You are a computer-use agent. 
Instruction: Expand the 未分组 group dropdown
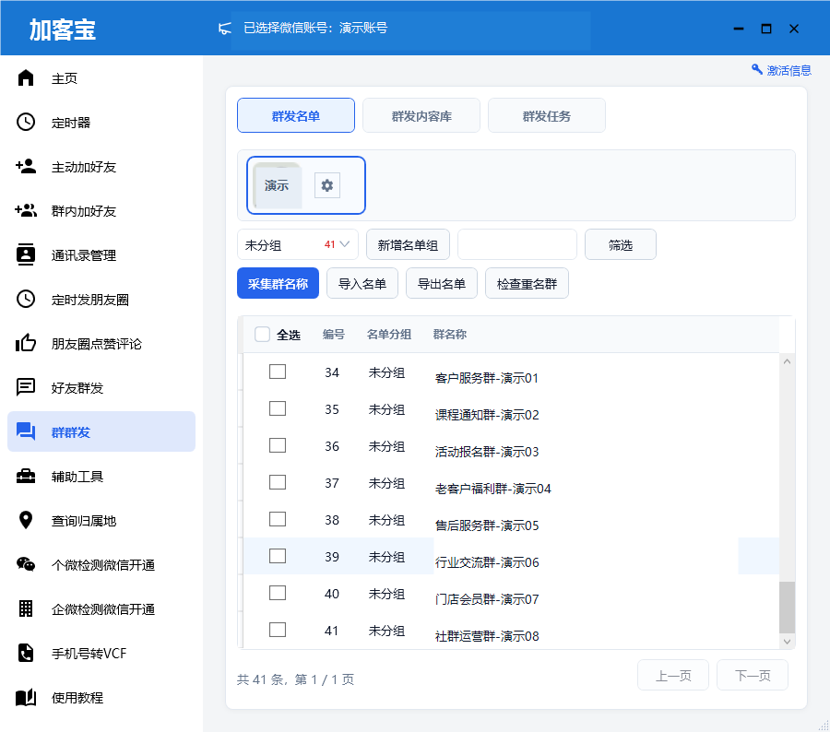(298, 244)
